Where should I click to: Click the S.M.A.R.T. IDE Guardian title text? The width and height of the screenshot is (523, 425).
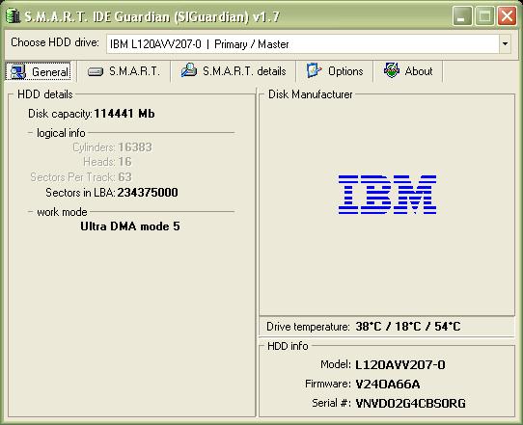152,16
